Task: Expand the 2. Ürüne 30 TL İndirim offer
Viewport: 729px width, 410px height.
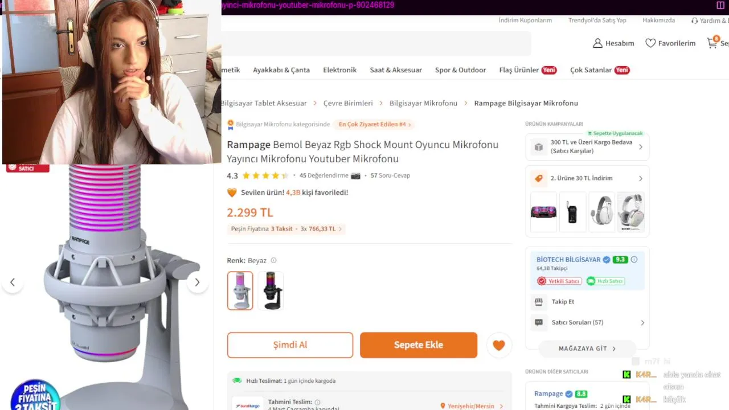Action: coord(587,178)
